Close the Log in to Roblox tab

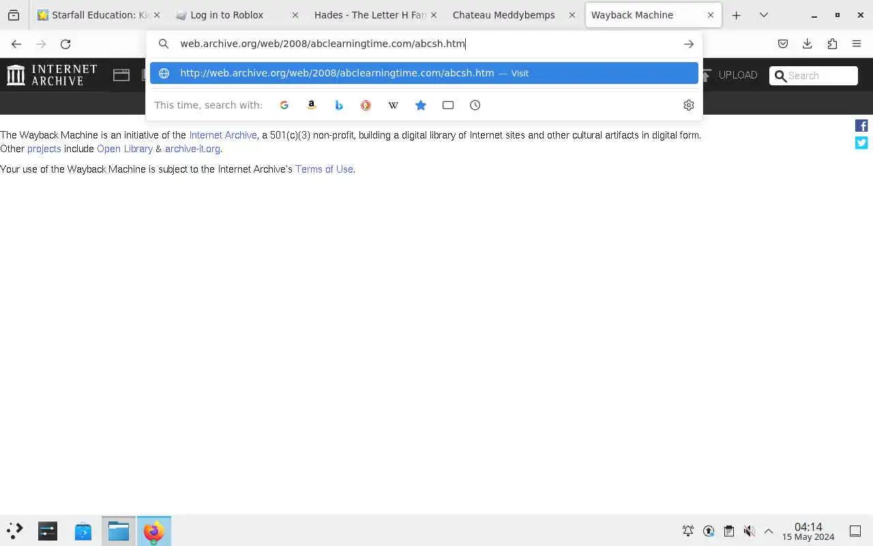click(x=295, y=15)
